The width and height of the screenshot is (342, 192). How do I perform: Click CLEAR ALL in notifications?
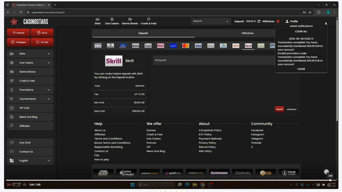301,32
